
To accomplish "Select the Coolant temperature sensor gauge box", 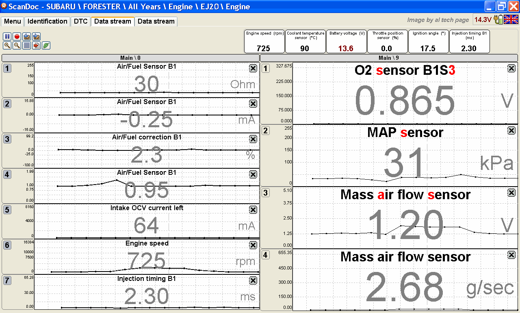I will coord(305,41).
